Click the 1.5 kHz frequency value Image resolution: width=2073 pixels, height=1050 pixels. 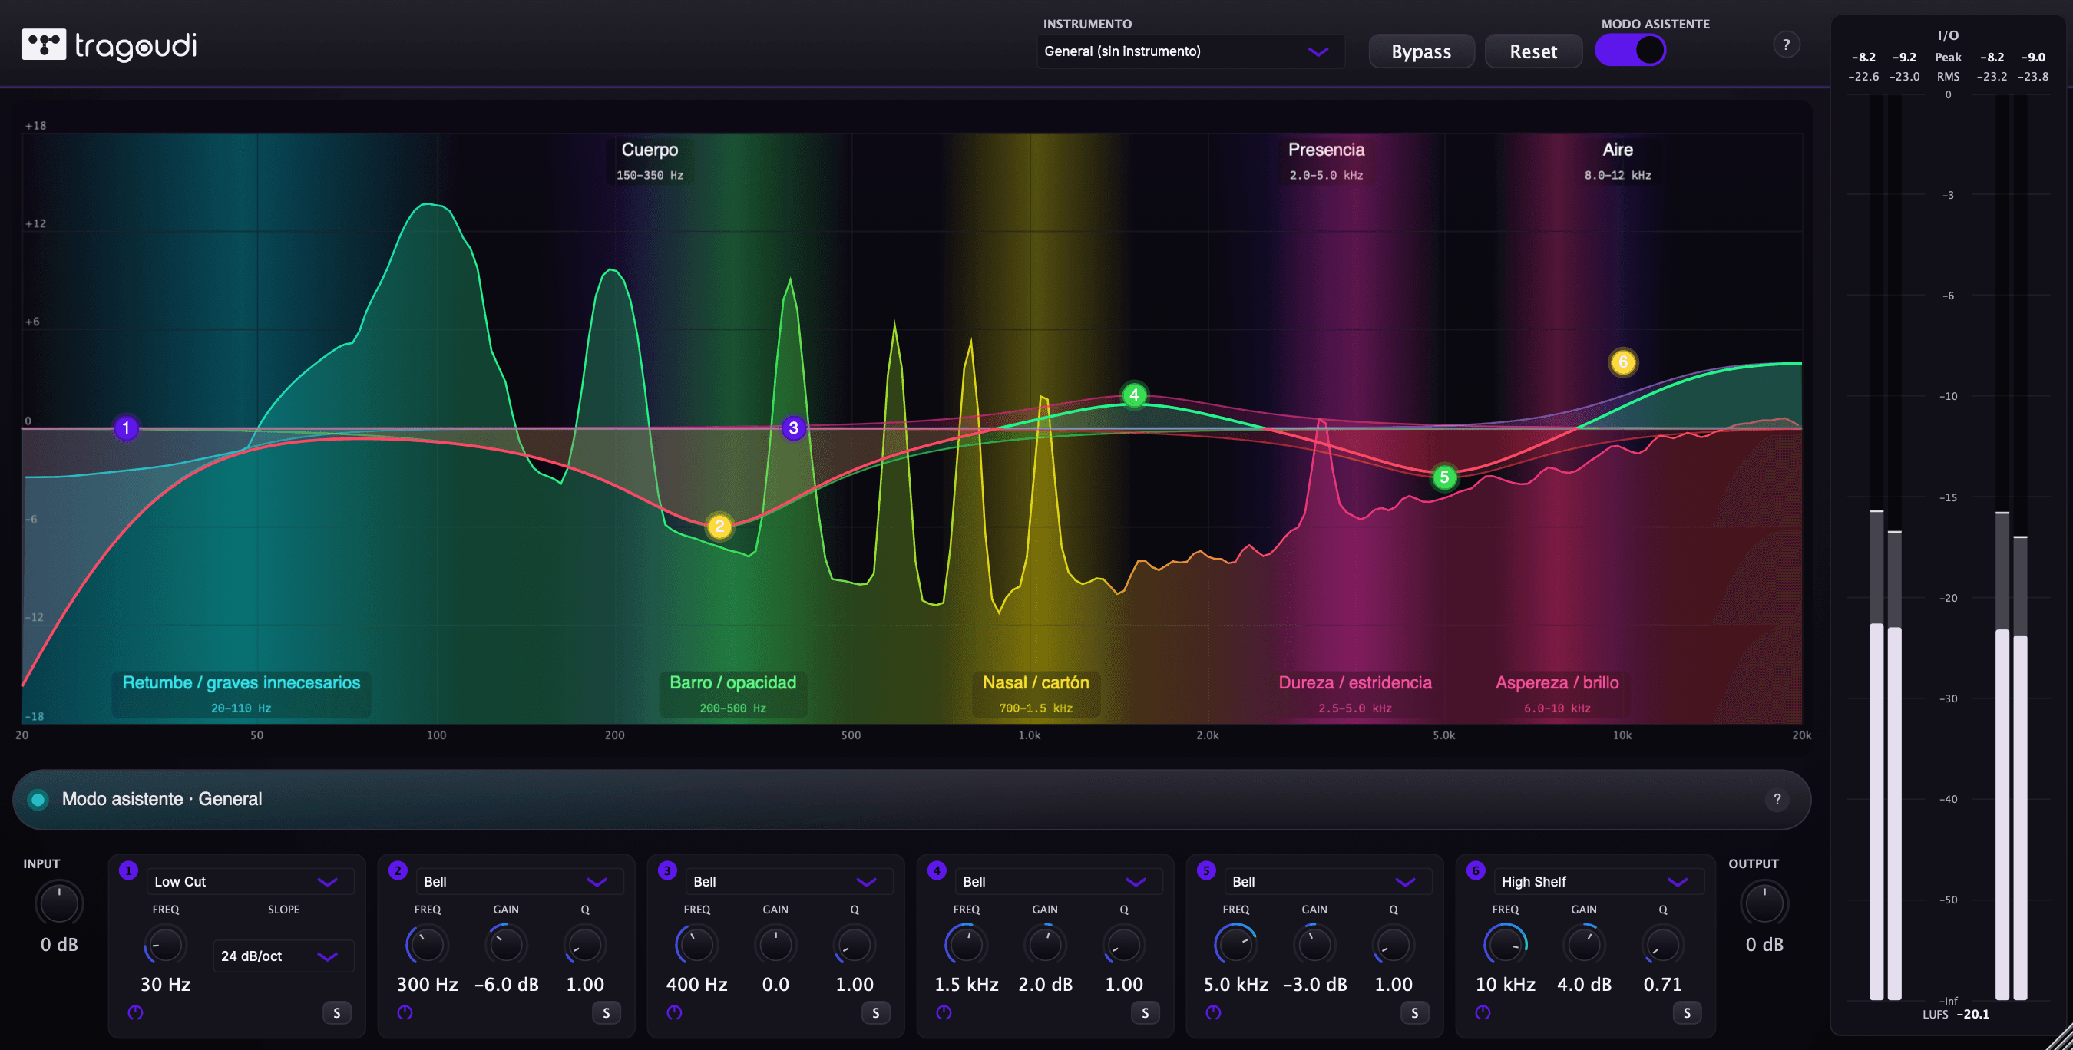[x=966, y=984]
